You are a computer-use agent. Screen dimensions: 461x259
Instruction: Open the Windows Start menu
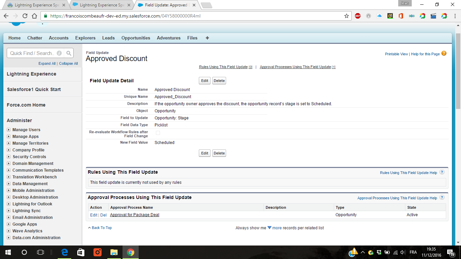click(8, 252)
